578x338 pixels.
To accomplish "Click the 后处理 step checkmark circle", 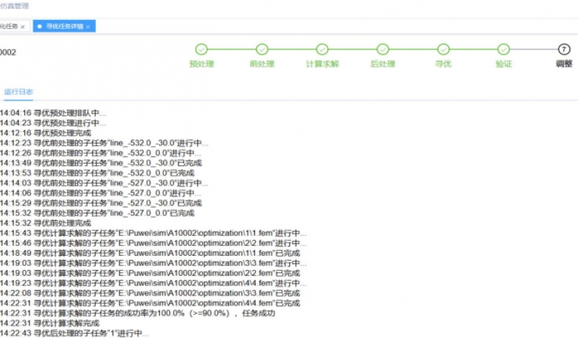I will [383, 50].
